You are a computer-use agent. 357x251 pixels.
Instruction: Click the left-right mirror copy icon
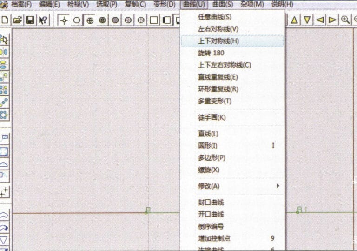coord(4,52)
